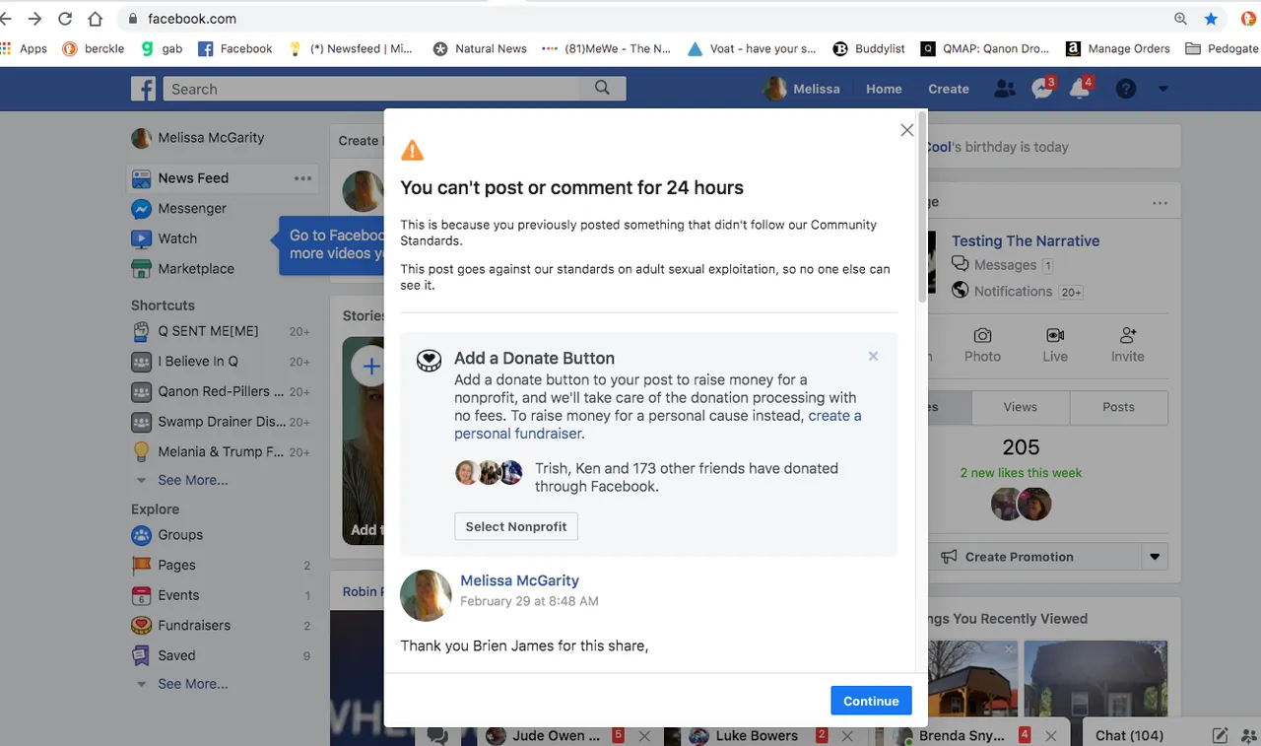Open Create in top navigation

click(x=949, y=89)
